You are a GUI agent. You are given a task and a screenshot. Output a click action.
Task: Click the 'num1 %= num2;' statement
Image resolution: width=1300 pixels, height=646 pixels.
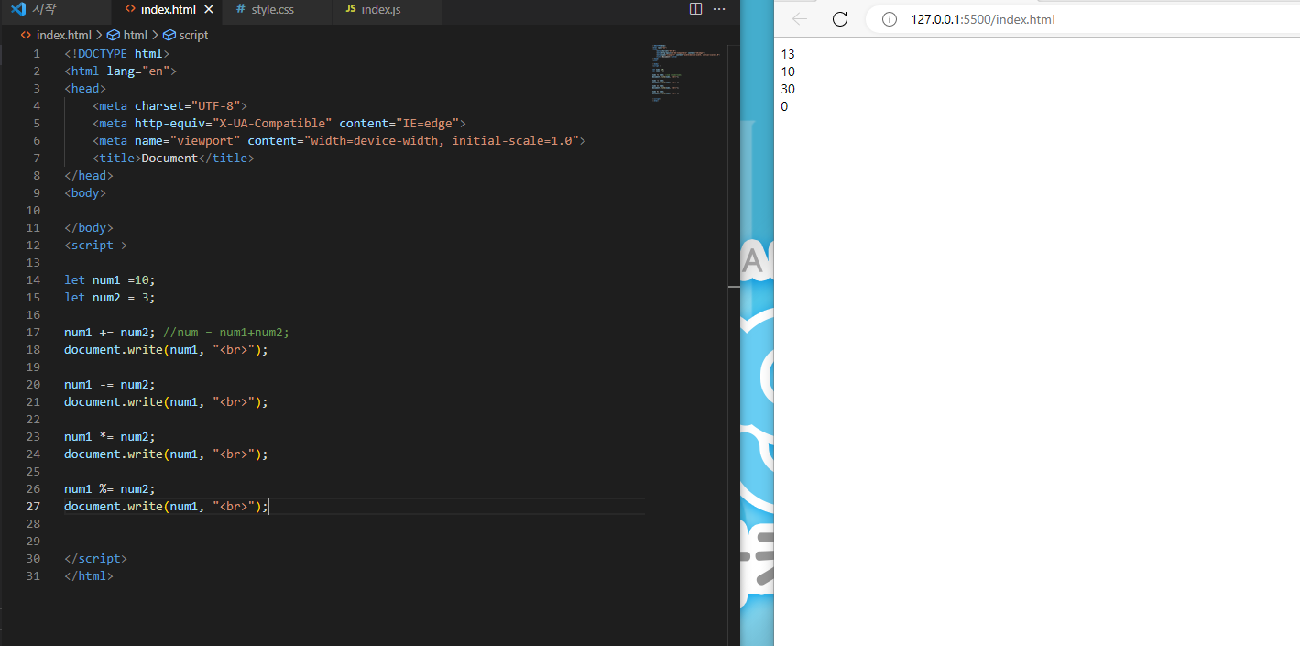[x=110, y=489]
